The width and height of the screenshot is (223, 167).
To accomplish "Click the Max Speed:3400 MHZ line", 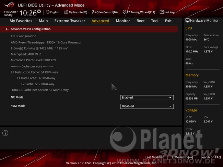I will click(26, 54).
